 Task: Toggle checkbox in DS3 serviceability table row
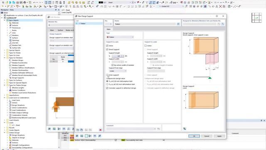point(116,140)
